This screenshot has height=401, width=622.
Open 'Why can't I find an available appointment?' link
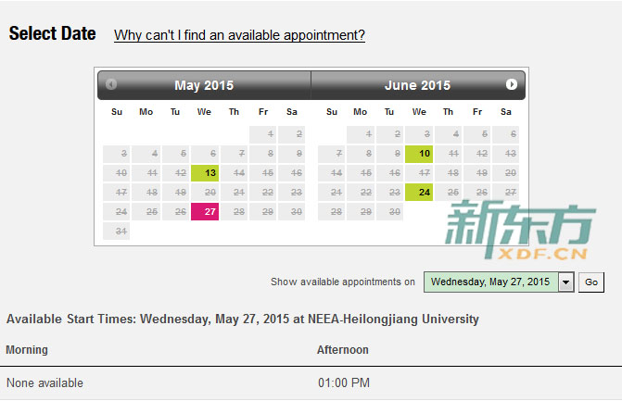coord(239,35)
